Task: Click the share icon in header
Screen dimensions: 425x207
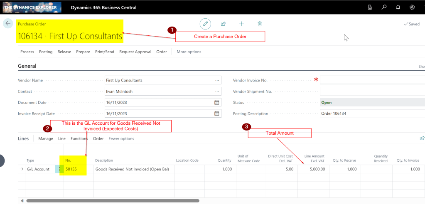Action: (223, 24)
